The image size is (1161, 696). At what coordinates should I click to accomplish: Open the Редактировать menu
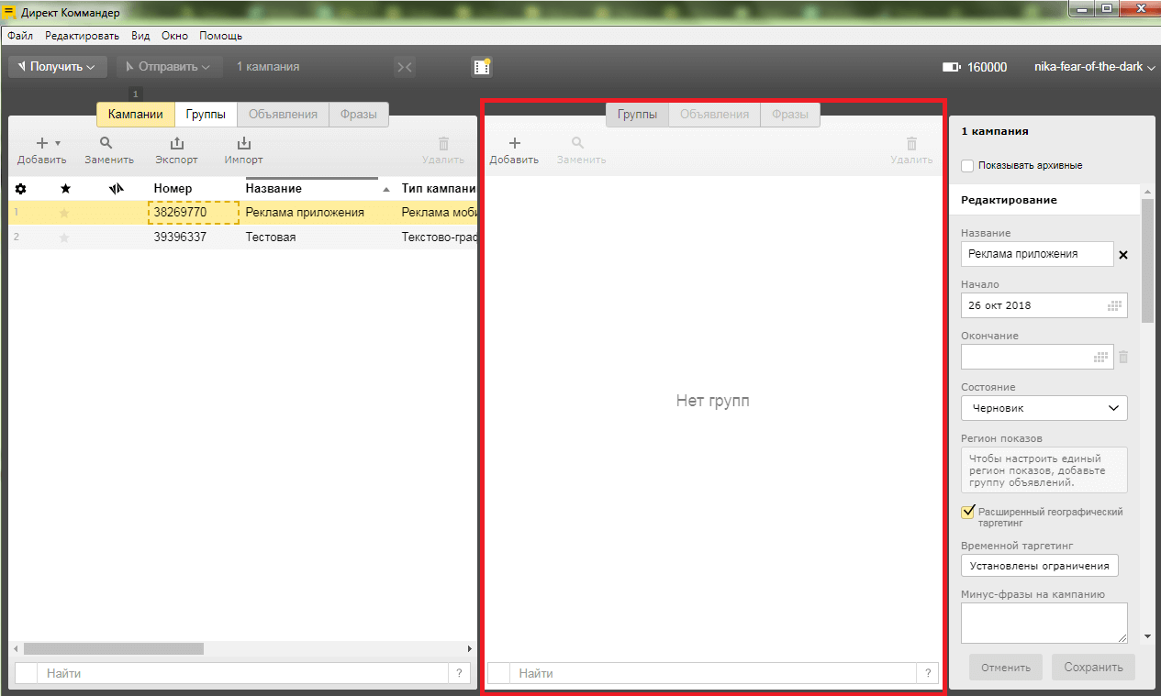click(82, 36)
